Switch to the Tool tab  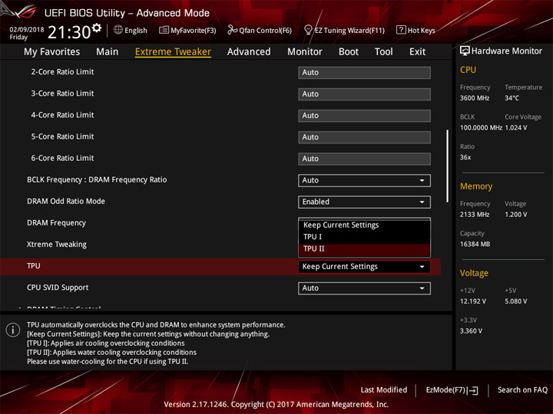(x=383, y=52)
